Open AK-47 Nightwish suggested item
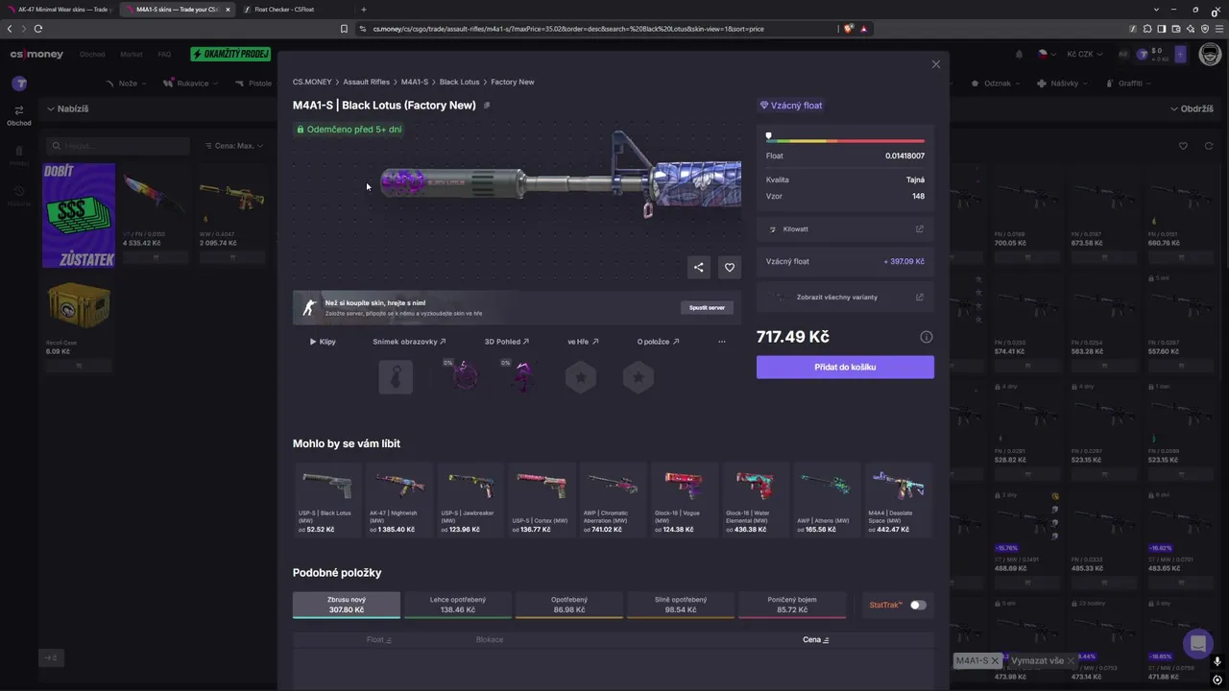Screen dimensions: 1229x691 coord(399,500)
